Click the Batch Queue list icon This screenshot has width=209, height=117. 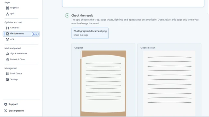(8, 74)
